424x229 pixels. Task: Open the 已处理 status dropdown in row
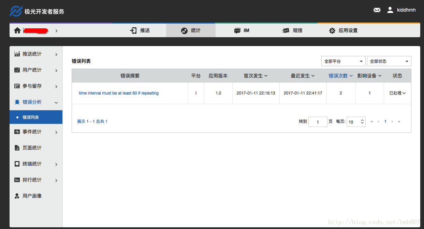(x=397, y=93)
